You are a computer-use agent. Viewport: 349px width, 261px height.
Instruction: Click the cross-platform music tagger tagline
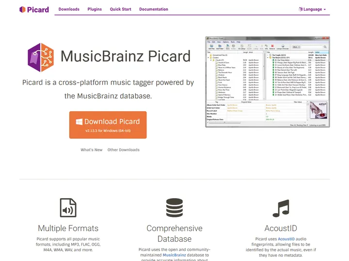point(108,89)
